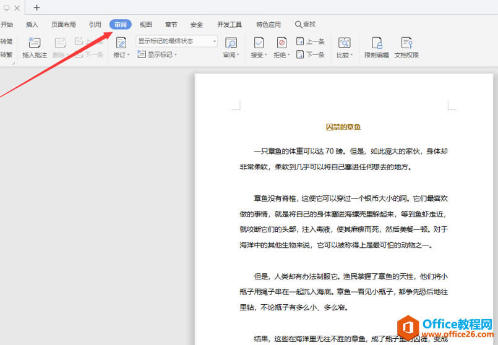Go to previous change (上一条) near Reject
The height and width of the screenshot is (345, 498).
(x=311, y=41)
